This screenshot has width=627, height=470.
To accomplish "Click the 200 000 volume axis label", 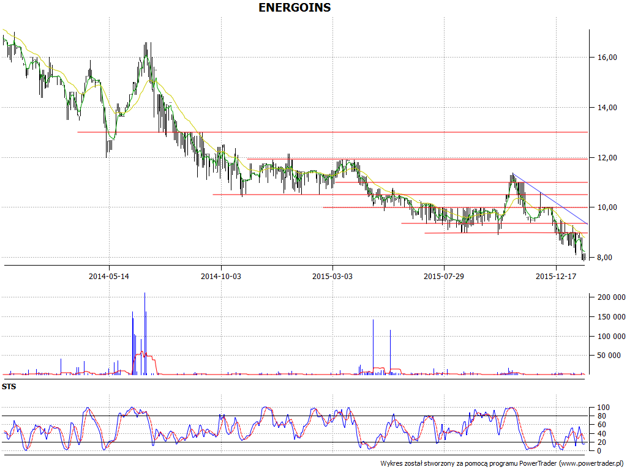I will [612, 297].
